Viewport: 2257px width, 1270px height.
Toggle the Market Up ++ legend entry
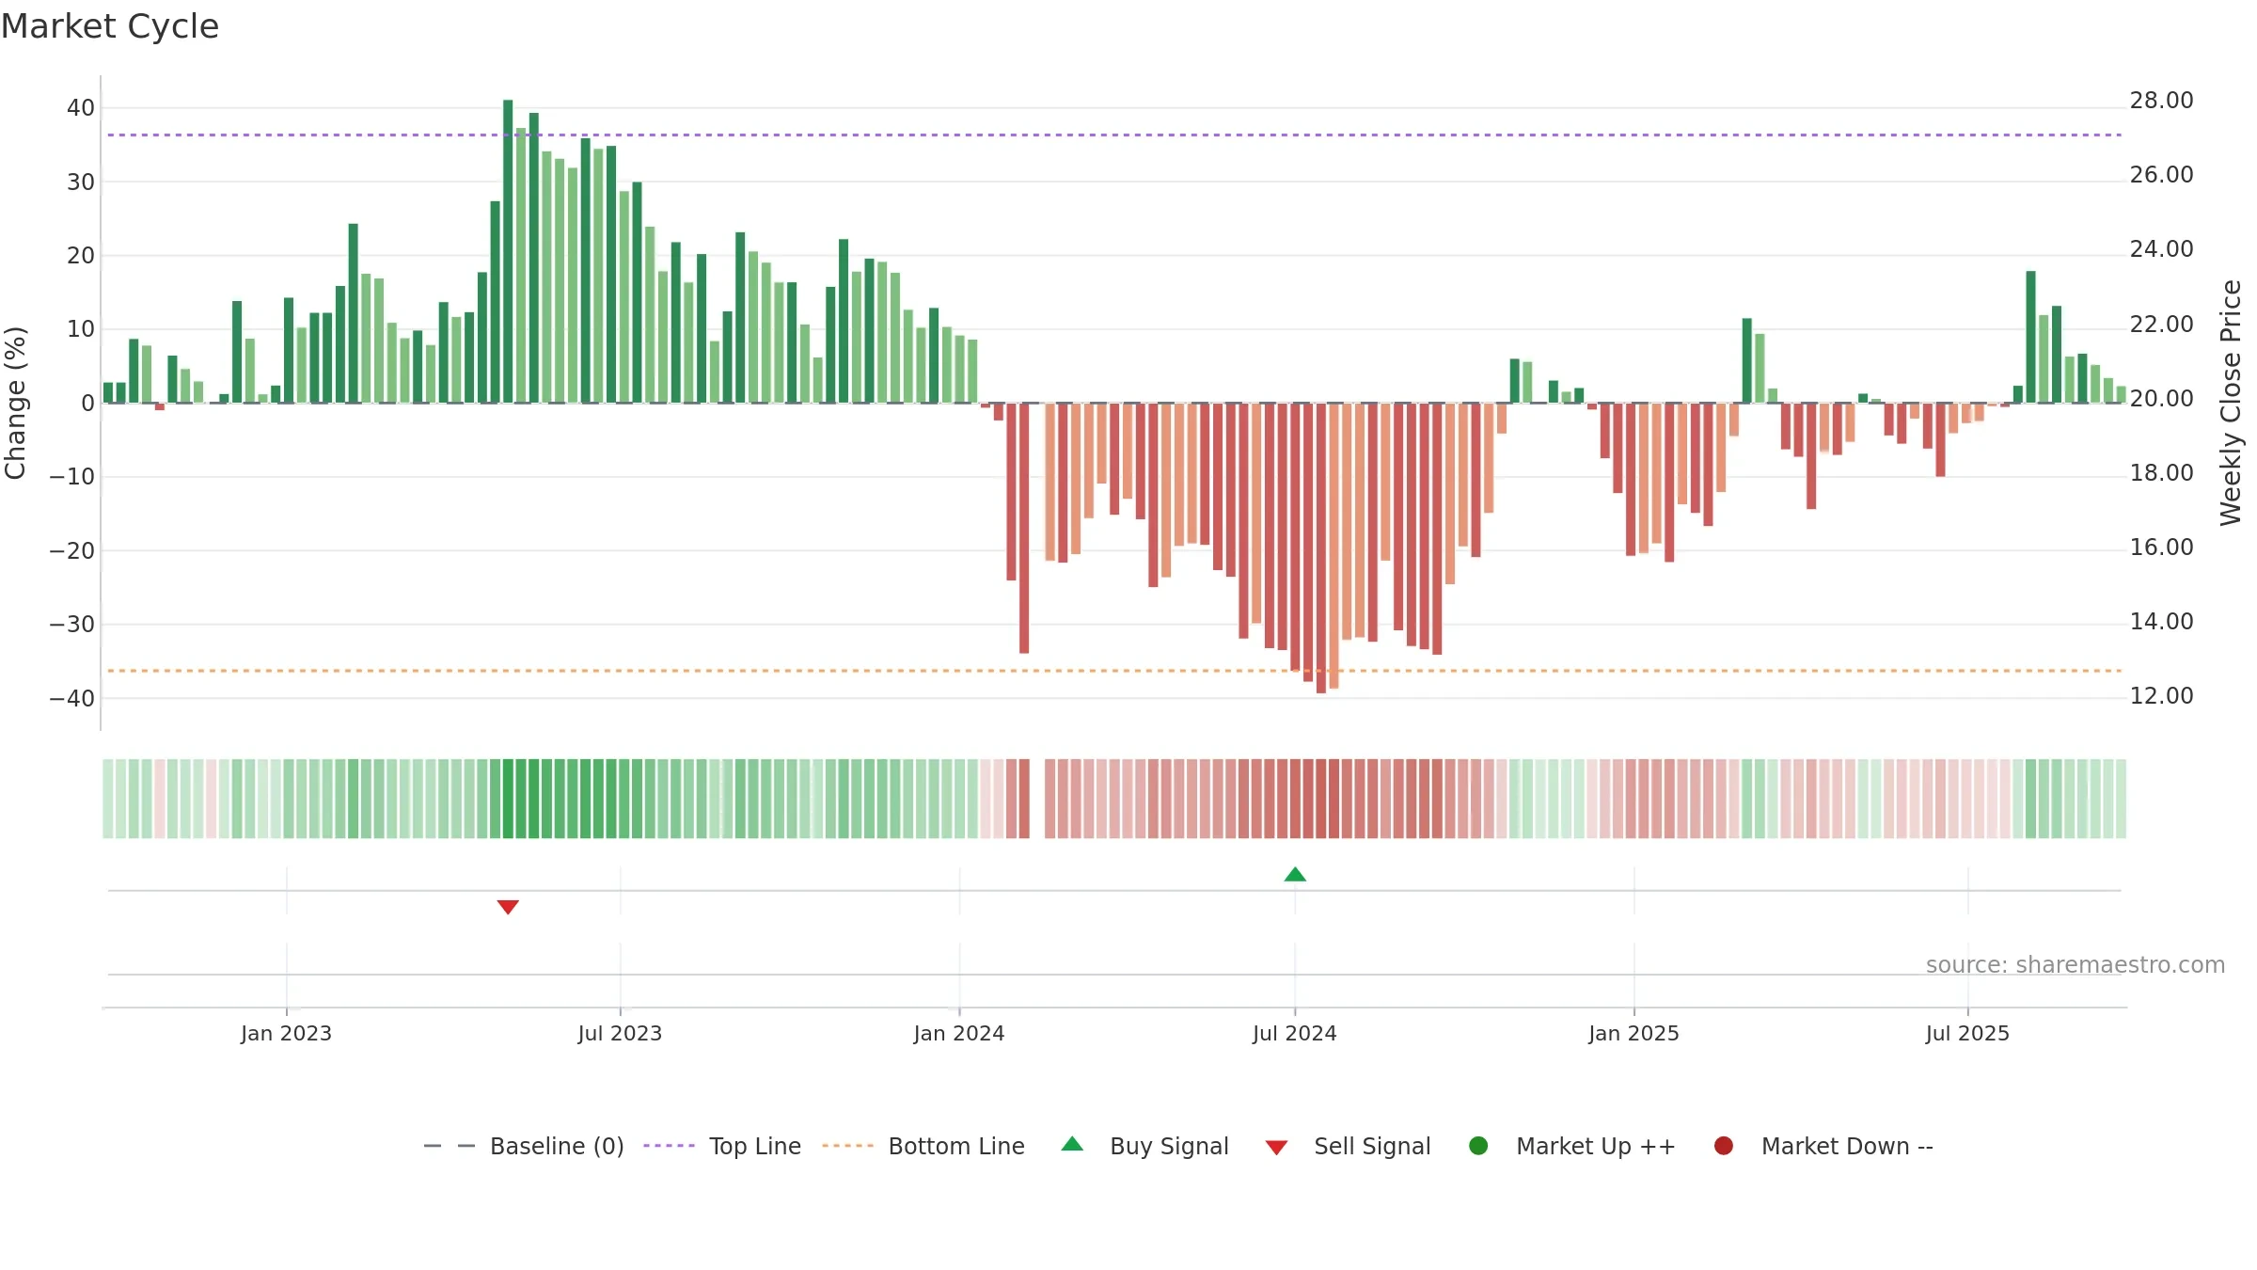click(1572, 1146)
